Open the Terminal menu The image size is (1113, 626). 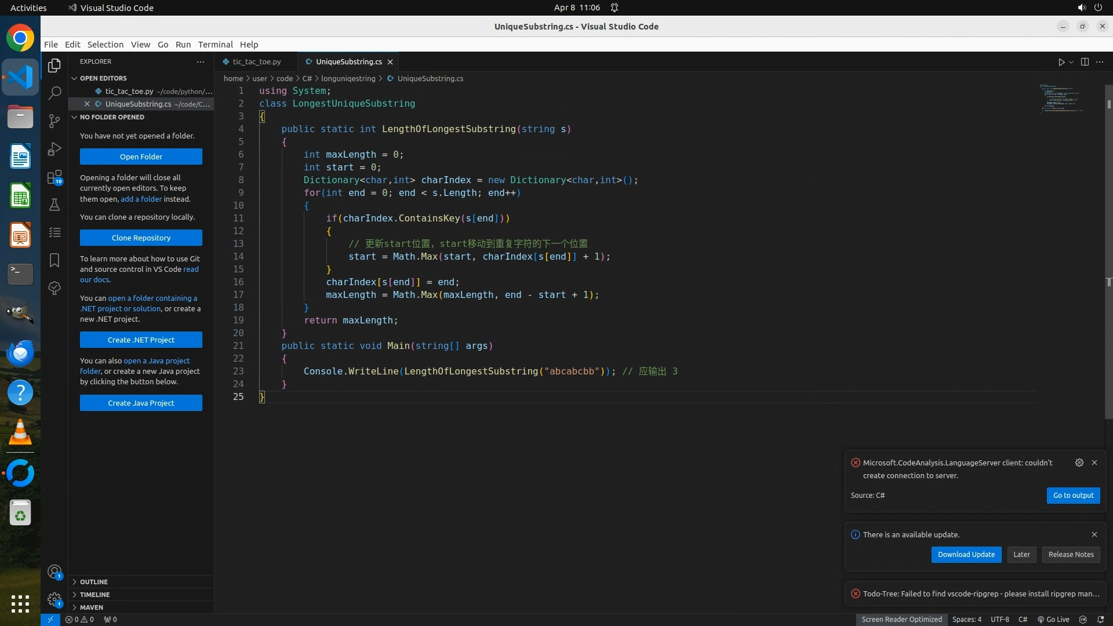tap(215, 44)
